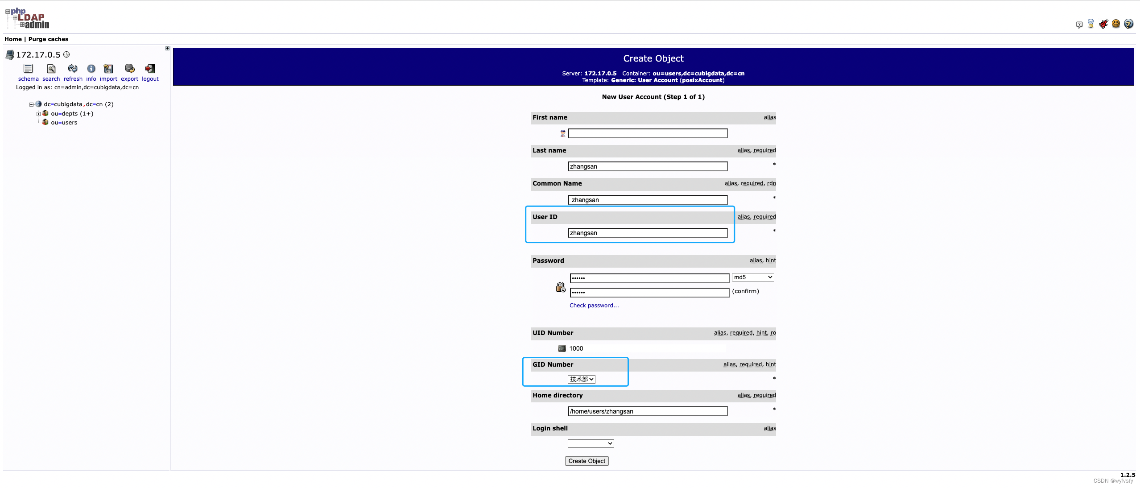Screen dimensions: 1140x488
Task: Click the info icon in toolbar
Action: pyautogui.click(x=90, y=68)
